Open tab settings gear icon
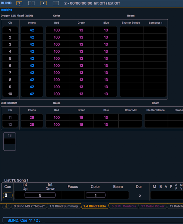The image size is (183, 224). click(x=7, y=206)
